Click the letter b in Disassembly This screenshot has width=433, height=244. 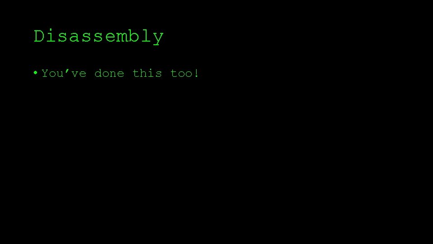[134, 36]
